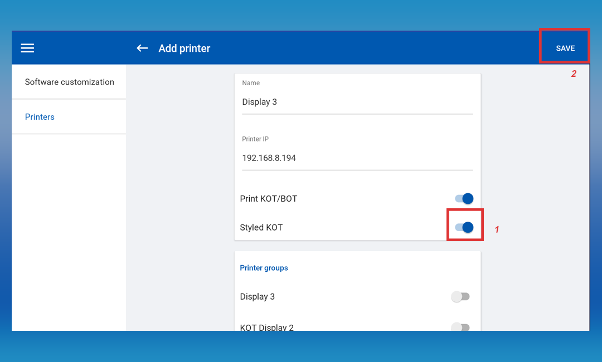Image resolution: width=602 pixels, height=362 pixels.
Task: Enable the Display 3 printer group switch
Action: [460, 297]
